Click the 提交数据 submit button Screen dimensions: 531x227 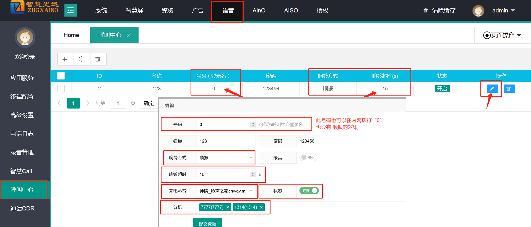pos(207,223)
